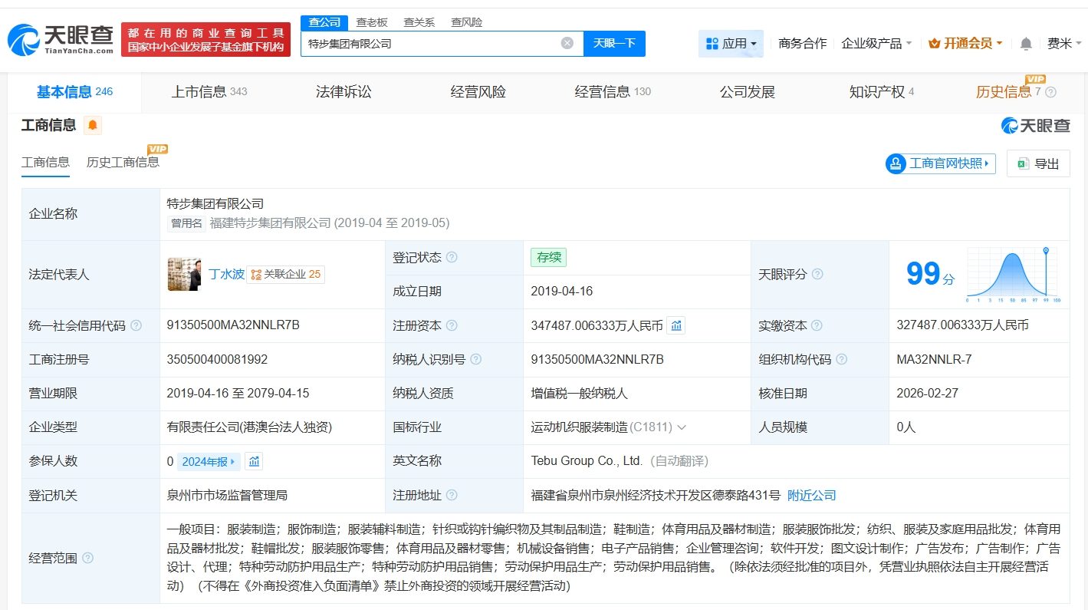Click the VIP badge on 历史信息 tab
This screenshot has height=610, width=1088.
tap(1037, 79)
